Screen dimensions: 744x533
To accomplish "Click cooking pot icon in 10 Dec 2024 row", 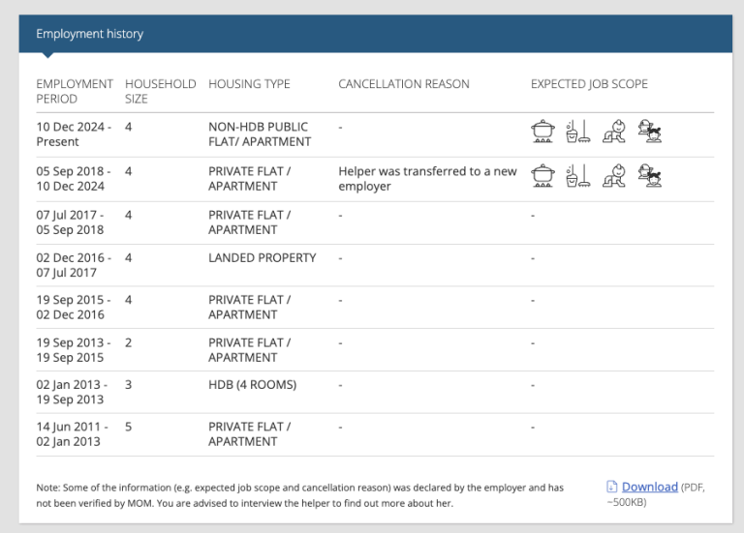I will click(542, 132).
